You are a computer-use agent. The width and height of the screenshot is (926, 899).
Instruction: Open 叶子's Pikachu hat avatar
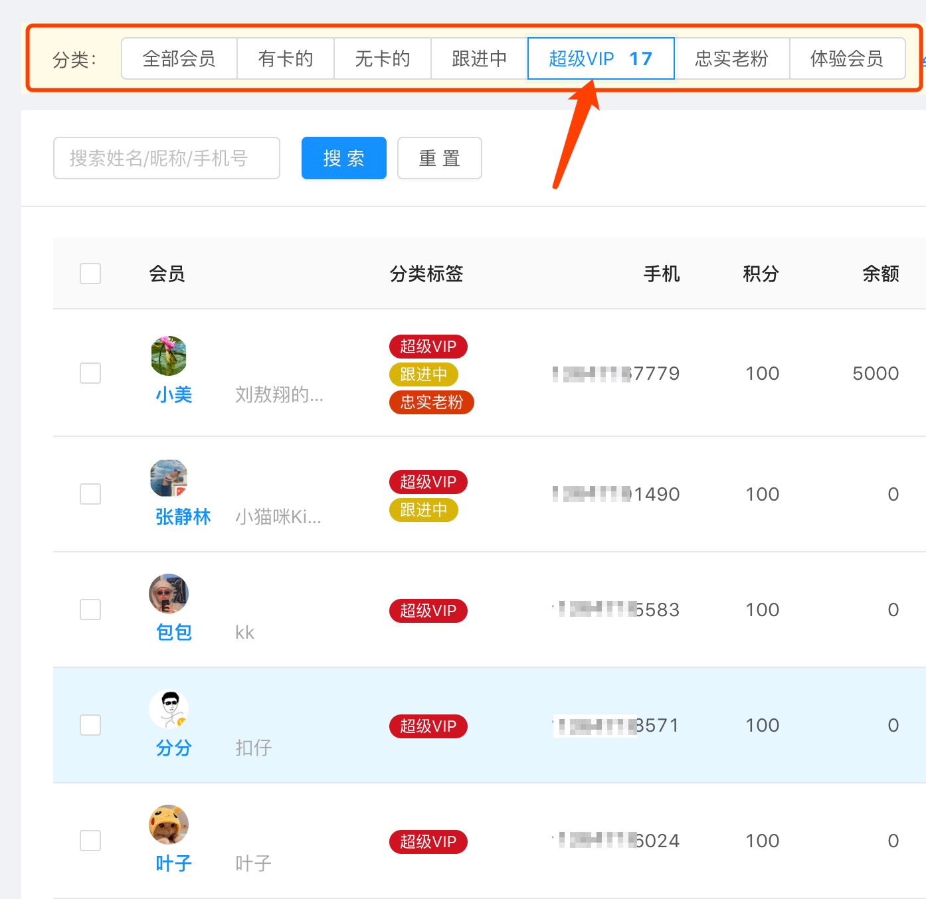[169, 825]
